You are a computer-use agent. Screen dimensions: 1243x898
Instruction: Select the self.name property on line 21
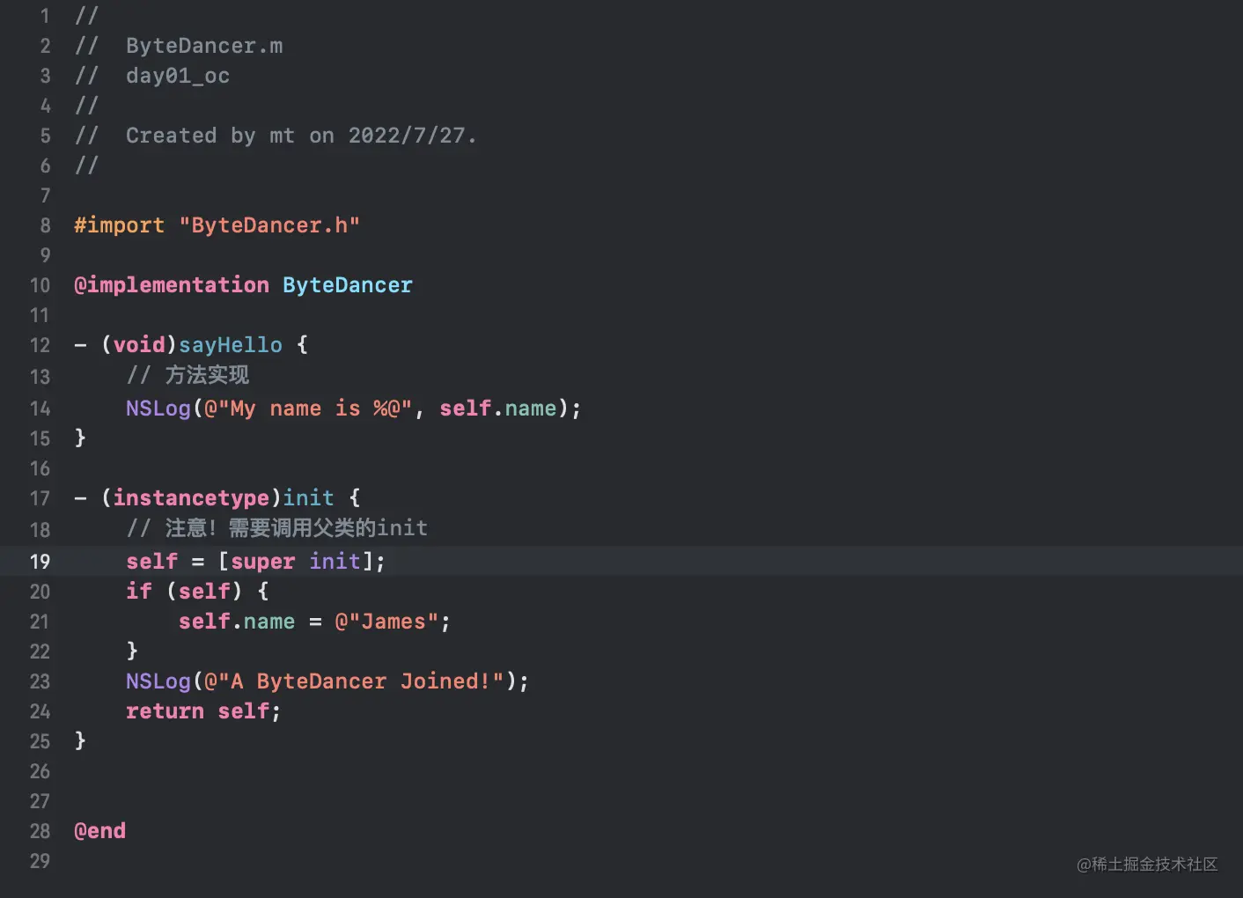[236, 621]
